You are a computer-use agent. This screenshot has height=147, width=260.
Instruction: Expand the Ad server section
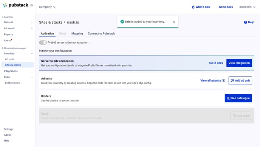pyautogui.click(x=18, y=28)
